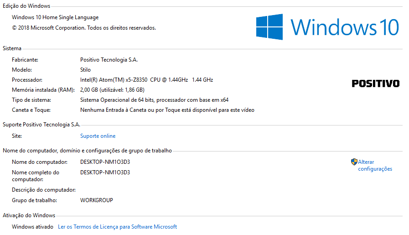Click DESKTOP-NM1O3D3 beside Nome completo do computador
409x235 pixels.
(x=105, y=172)
